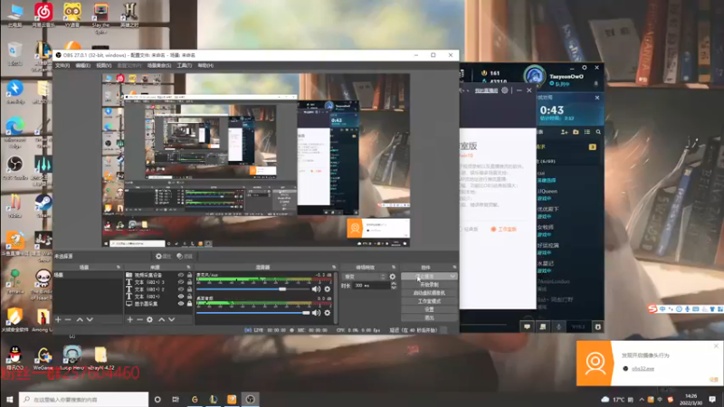Screen dimensions: 724x407
Task: Remove the scene with the minus icon
Action: (x=68, y=319)
